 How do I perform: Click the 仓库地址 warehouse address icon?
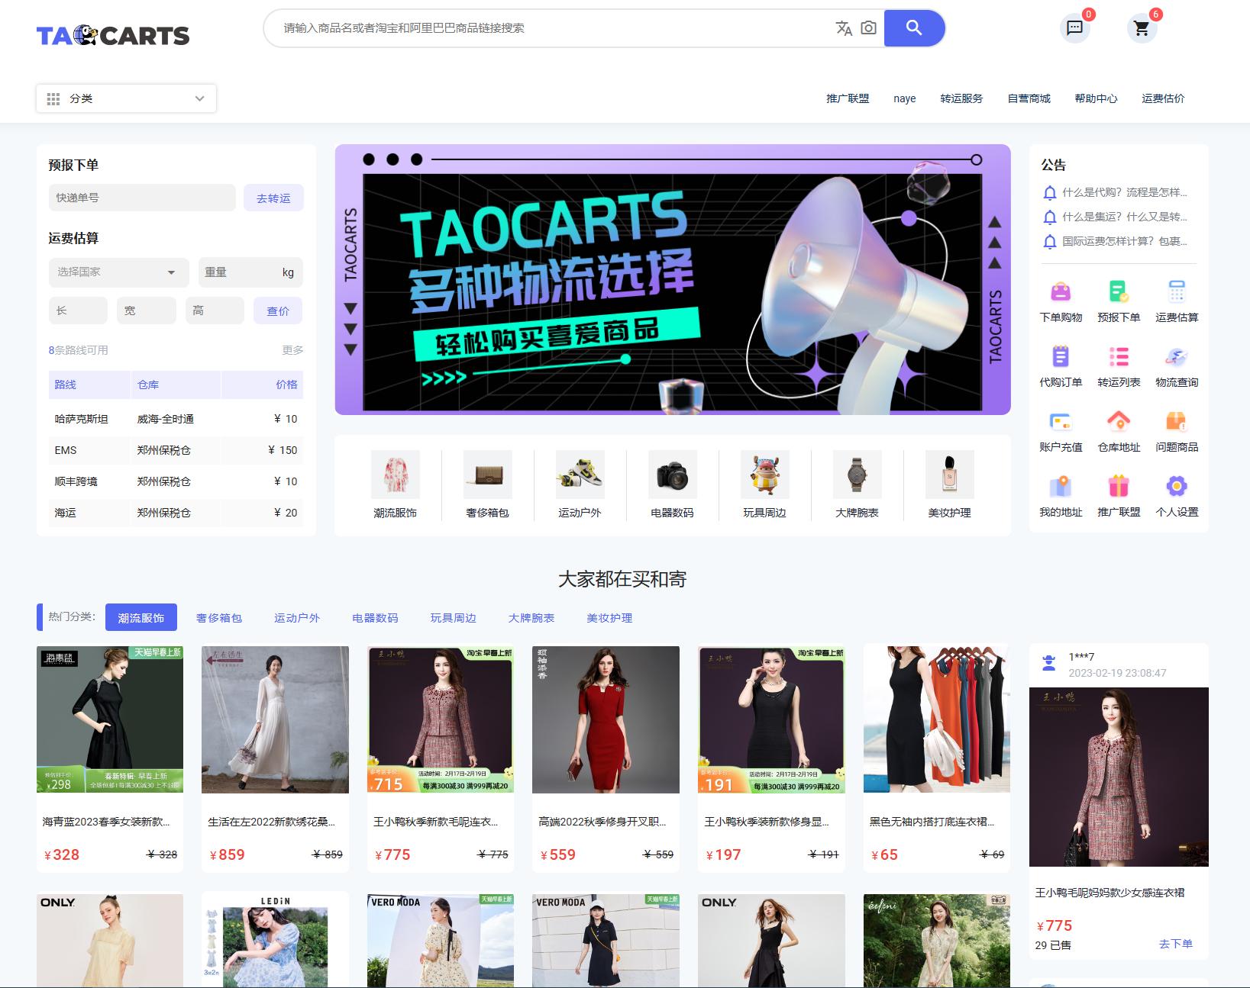1118,420
